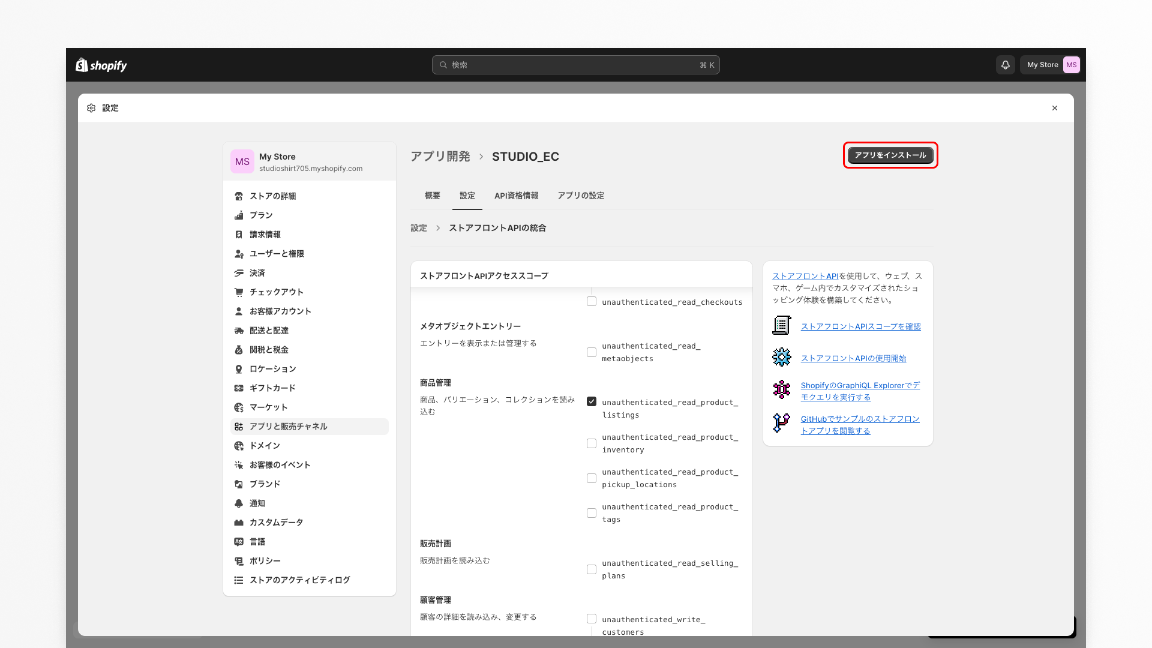Click the ブランド icon
1152x648 pixels.
coord(239,484)
